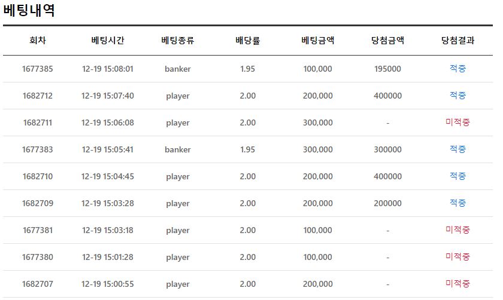Select round number 1682712

[38, 96]
